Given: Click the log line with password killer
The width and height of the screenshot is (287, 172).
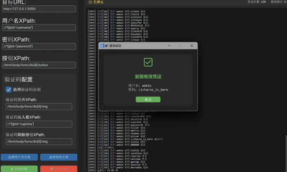Looking at the screenshot, I should [117, 128].
